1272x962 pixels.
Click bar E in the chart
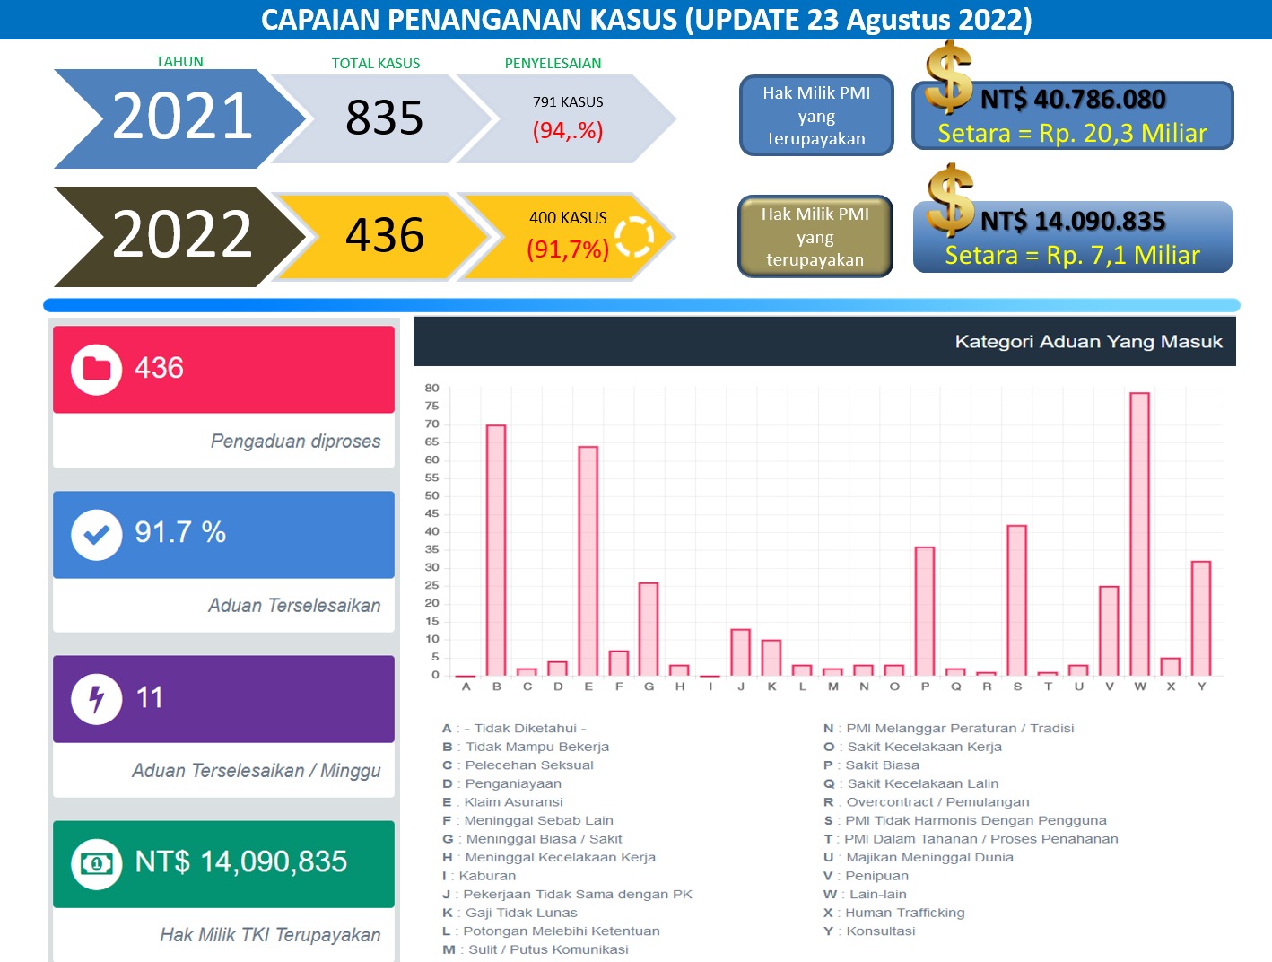(588, 561)
